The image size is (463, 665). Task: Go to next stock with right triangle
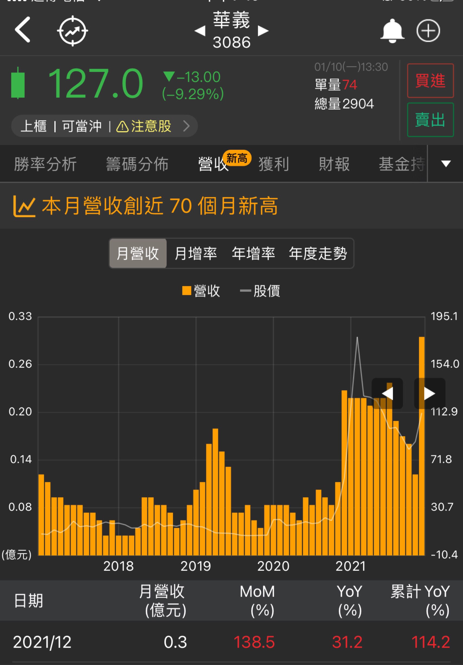pos(263,31)
